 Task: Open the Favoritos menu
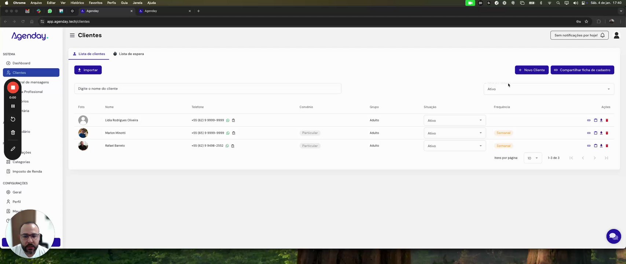pos(96,3)
